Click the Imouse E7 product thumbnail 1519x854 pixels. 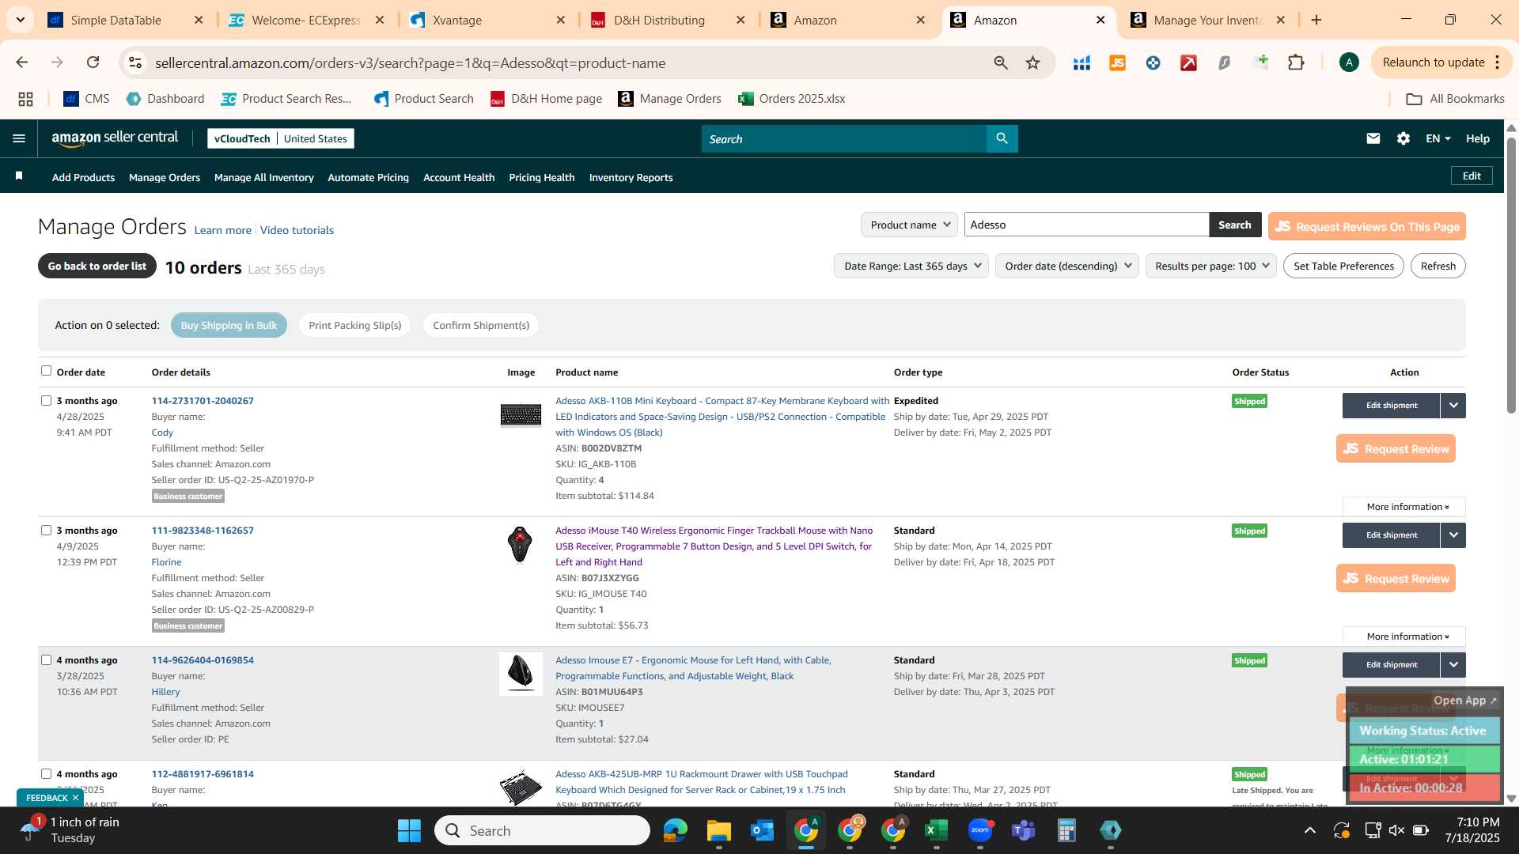pyautogui.click(x=521, y=674)
